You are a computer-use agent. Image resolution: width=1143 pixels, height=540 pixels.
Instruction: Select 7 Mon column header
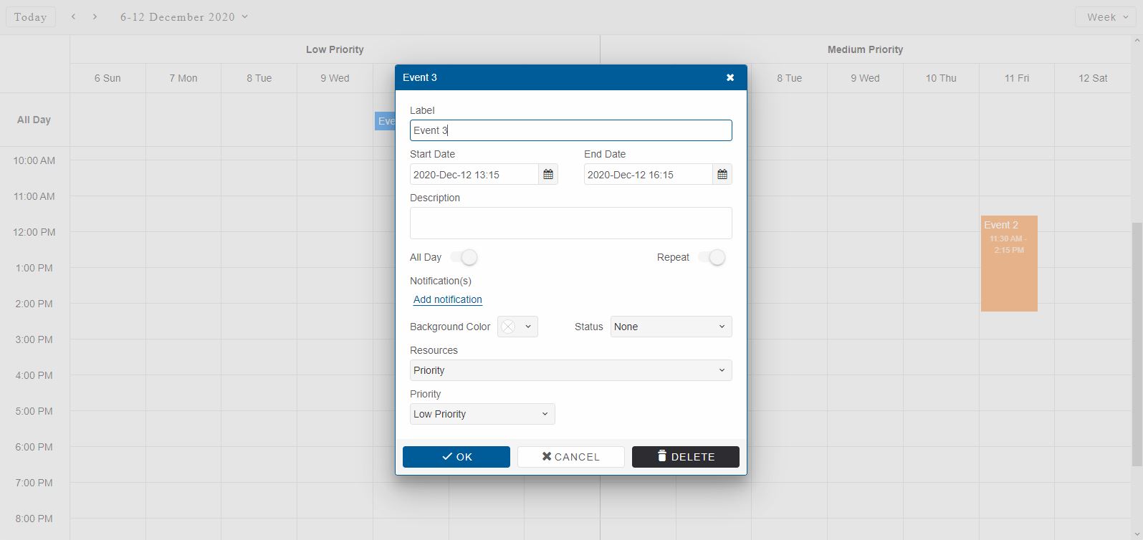pos(183,78)
